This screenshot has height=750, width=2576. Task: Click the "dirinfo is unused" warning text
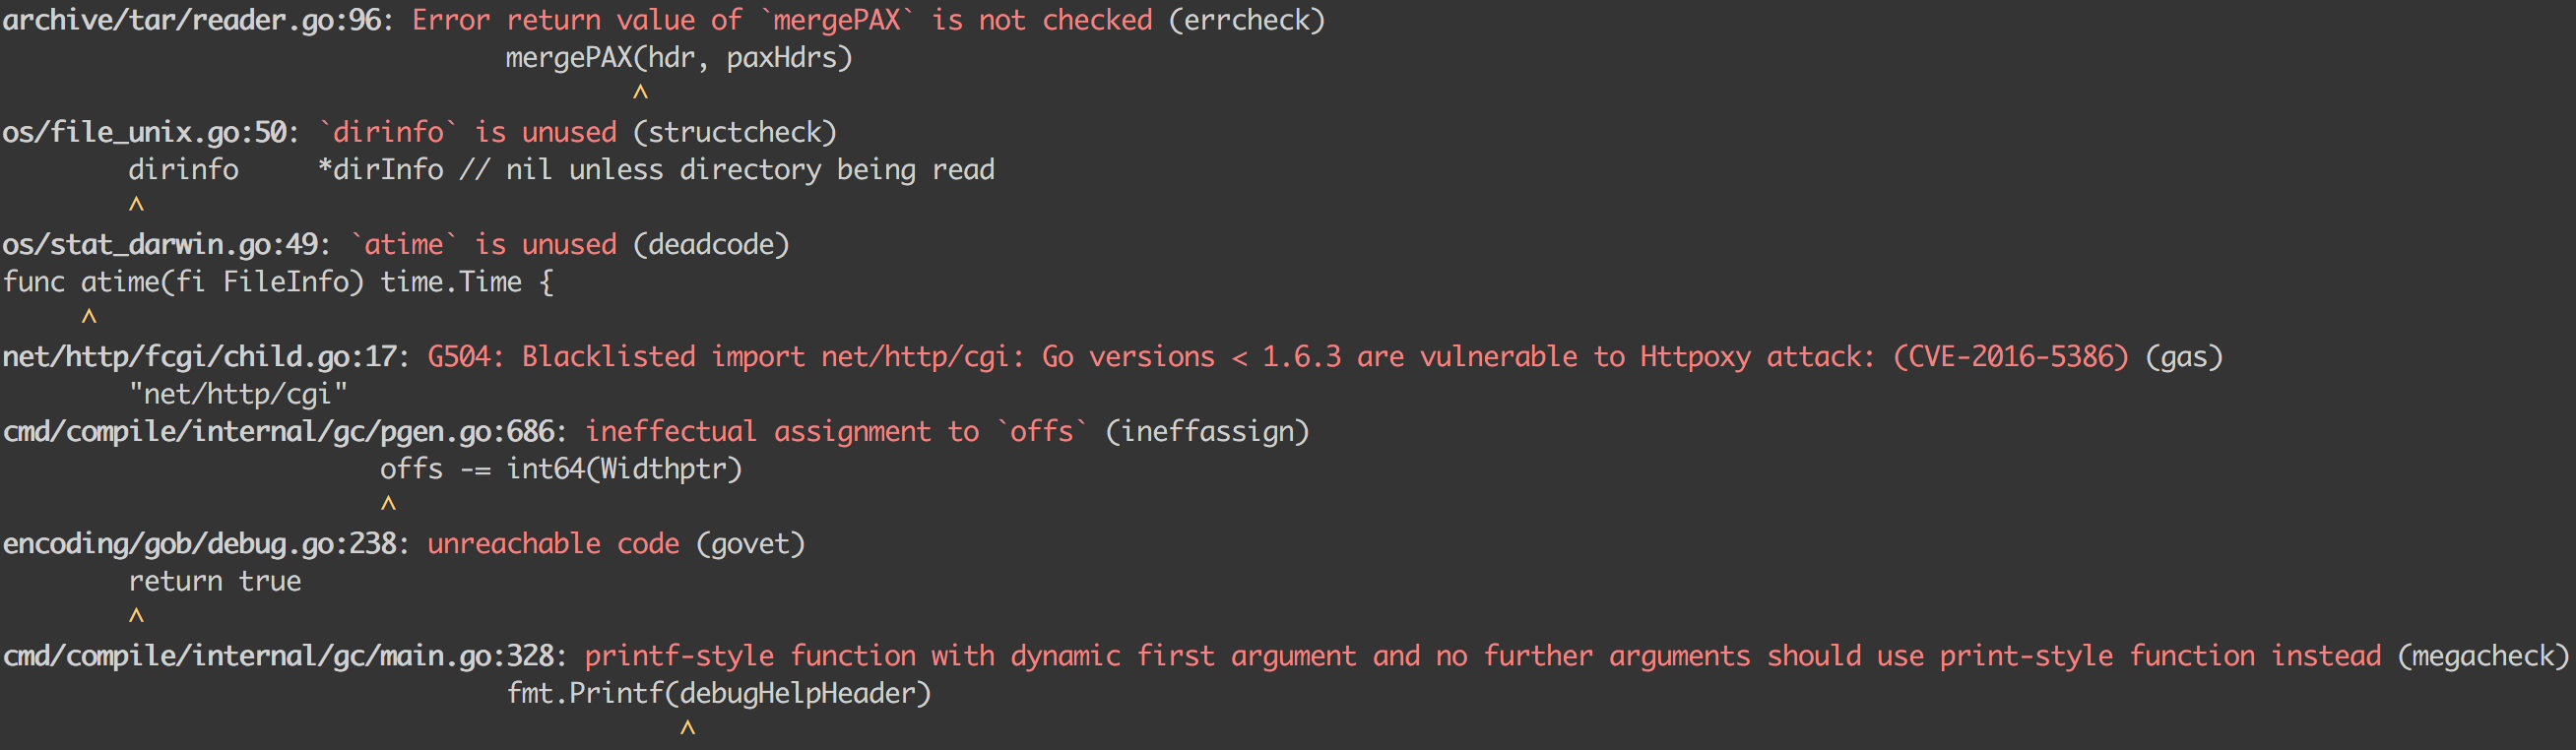(467, 132)
